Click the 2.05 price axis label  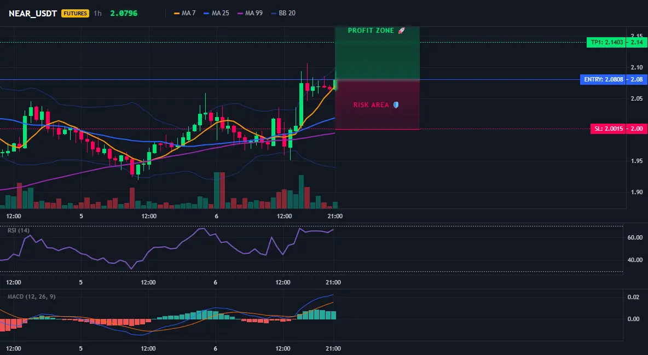point(637,98)
